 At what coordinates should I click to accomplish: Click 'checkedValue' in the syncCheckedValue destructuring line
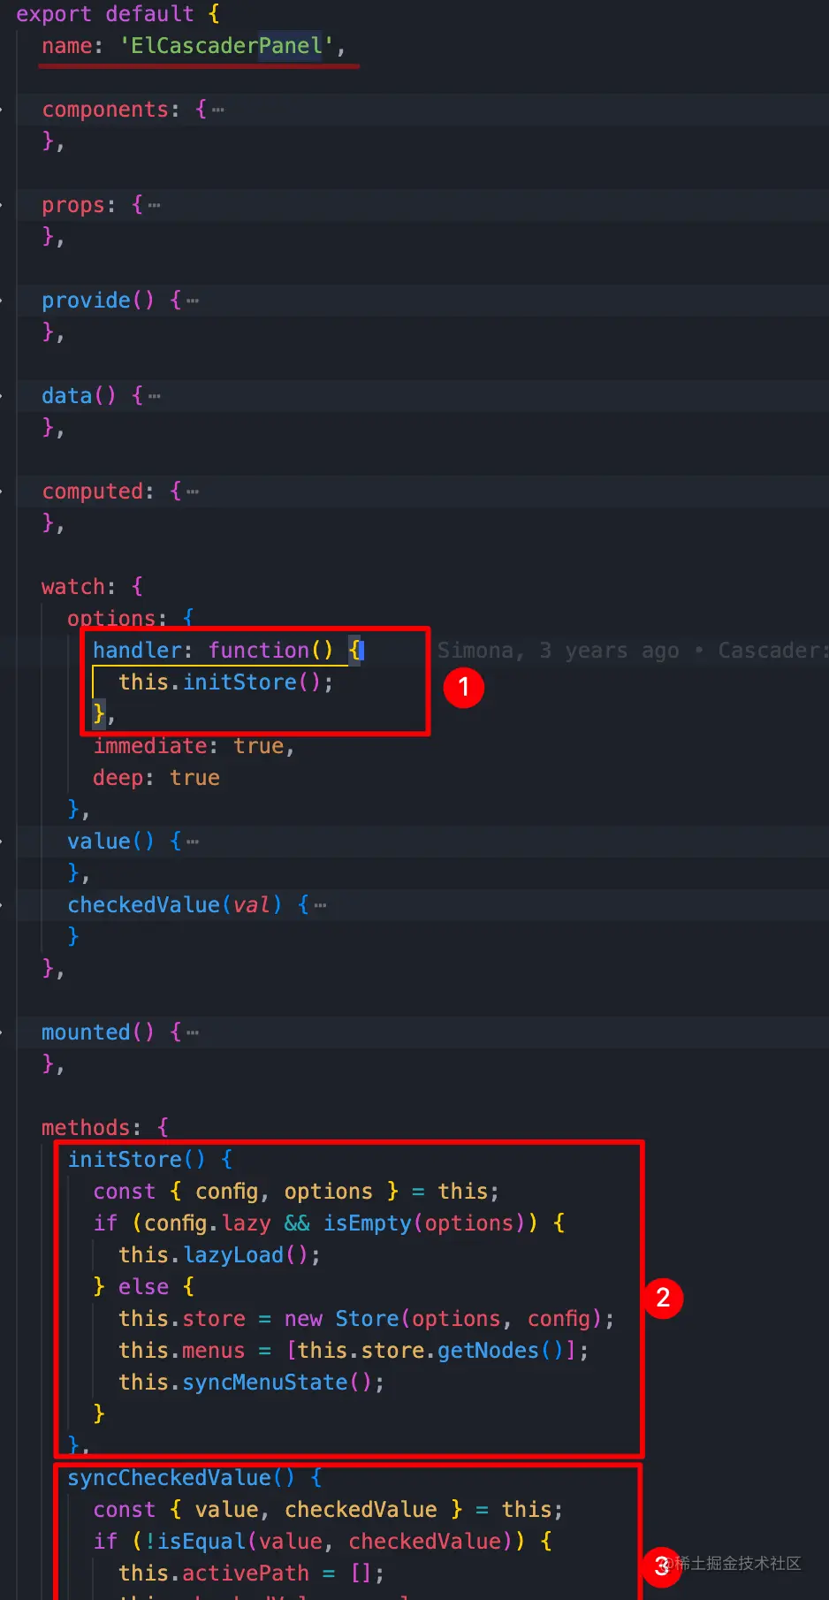coord(361,1510)
